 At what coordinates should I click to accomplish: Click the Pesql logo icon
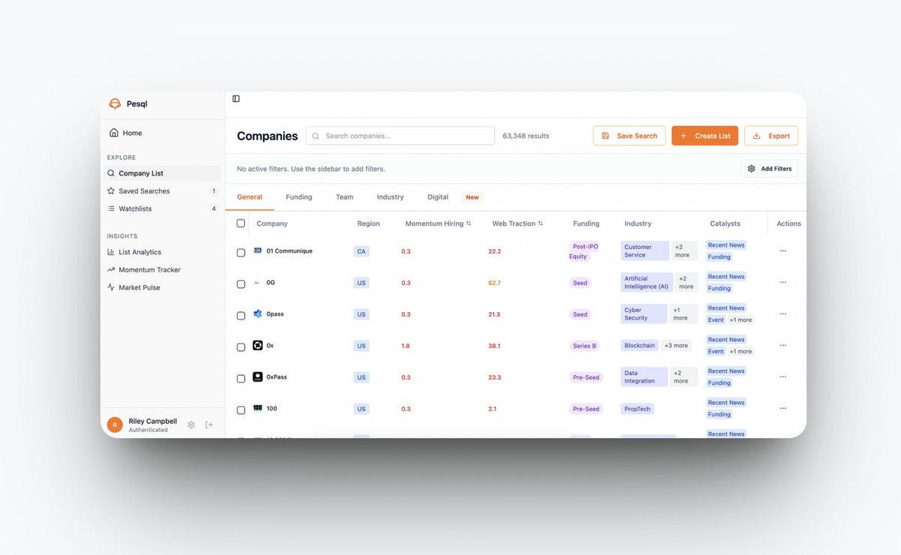click(115, 103)
